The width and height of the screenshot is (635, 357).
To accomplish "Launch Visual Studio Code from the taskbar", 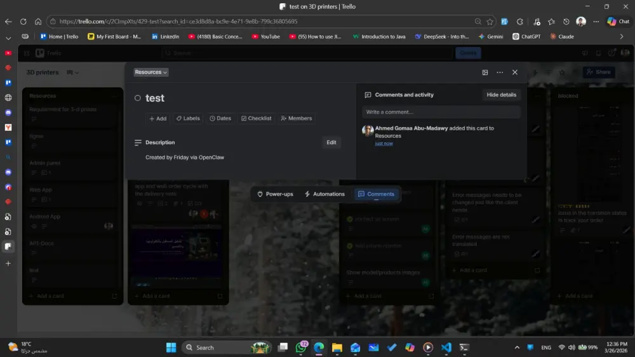I will tap(446, 347).
